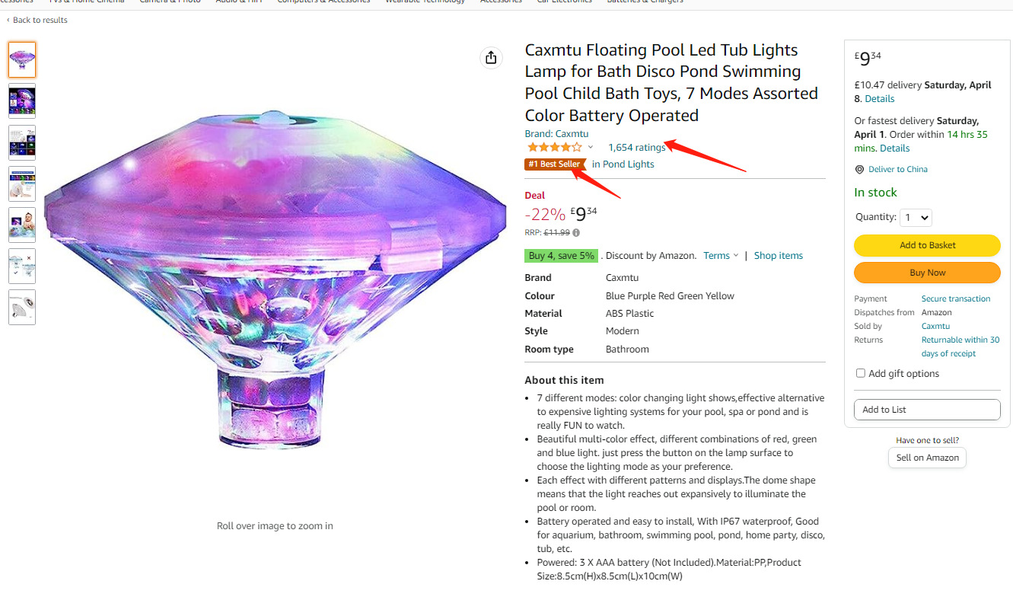The height and width of the screenshot is (616, 1013).
Task: Click the location pin icon beside Deliver to China
Action: pos(859,170)
